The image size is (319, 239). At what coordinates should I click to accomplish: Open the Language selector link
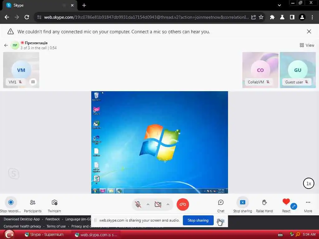click(78, 219)
